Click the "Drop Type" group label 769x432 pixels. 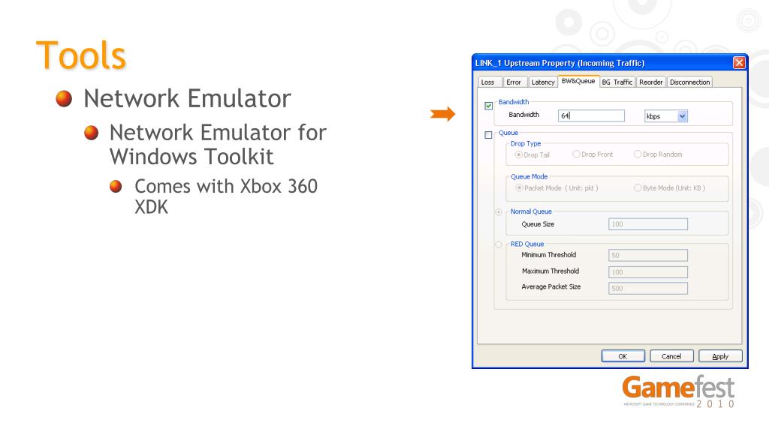pyautogui.click(x=526, y=143)
